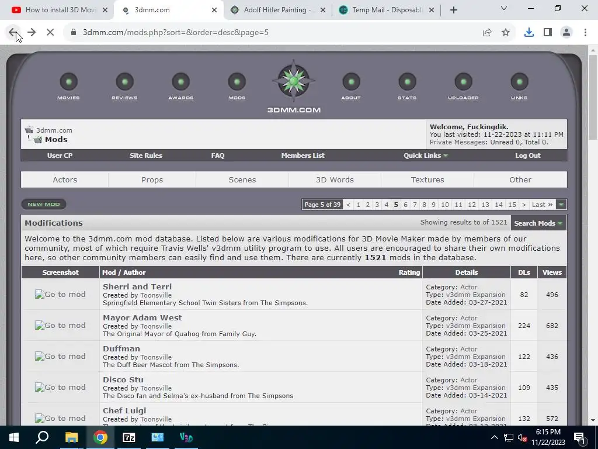Viewport: 598px width, 449px height.
Task: Expand the Search Mods dropdown
Action: click(538, 223)
